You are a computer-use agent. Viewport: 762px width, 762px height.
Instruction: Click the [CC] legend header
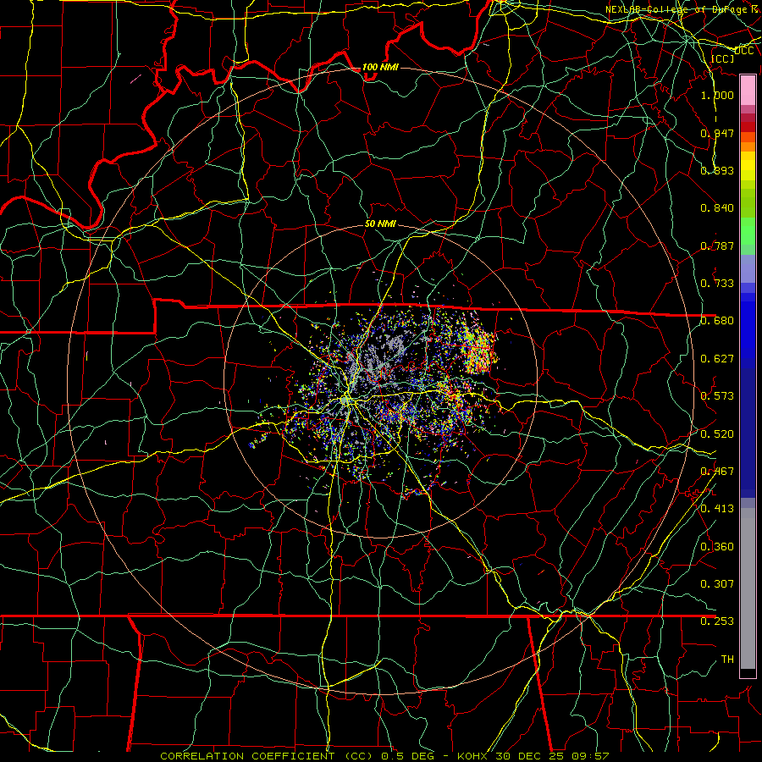(x=722, y=58)
